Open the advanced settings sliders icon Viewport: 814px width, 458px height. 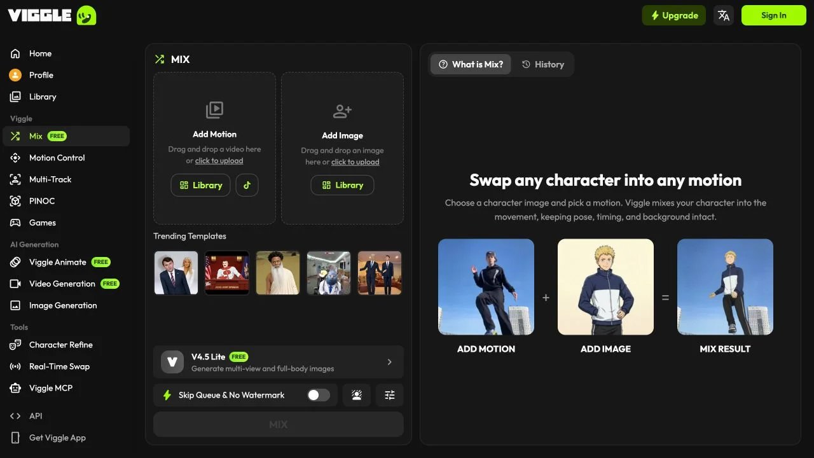click(x=390, y=395)
